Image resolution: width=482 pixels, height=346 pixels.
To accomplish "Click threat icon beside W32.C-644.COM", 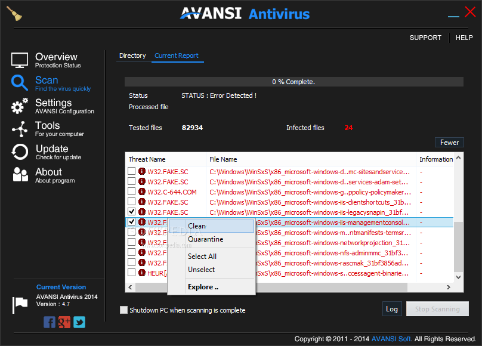I will coord(142,191).
